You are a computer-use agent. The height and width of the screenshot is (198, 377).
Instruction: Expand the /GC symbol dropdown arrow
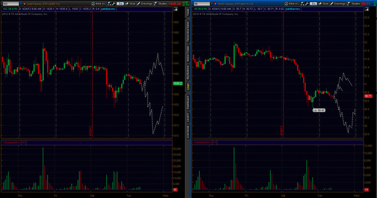(21, 4)
